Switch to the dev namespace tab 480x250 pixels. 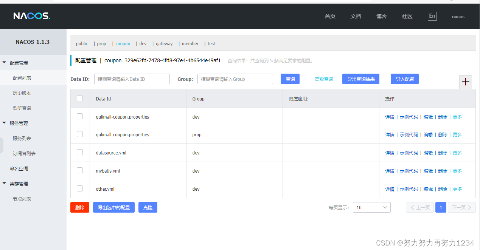tap(143, 44)
